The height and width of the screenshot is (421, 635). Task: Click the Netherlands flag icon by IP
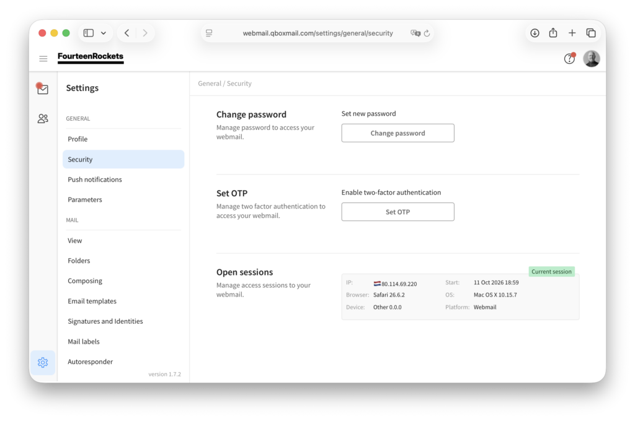(x=377, y=284)
